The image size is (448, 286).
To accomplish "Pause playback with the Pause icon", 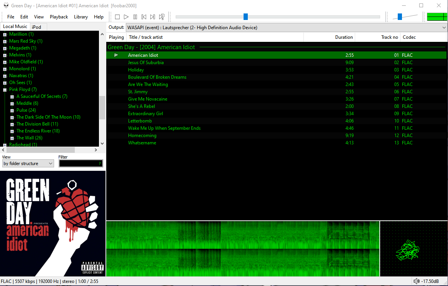I will (x=135, y=17).
